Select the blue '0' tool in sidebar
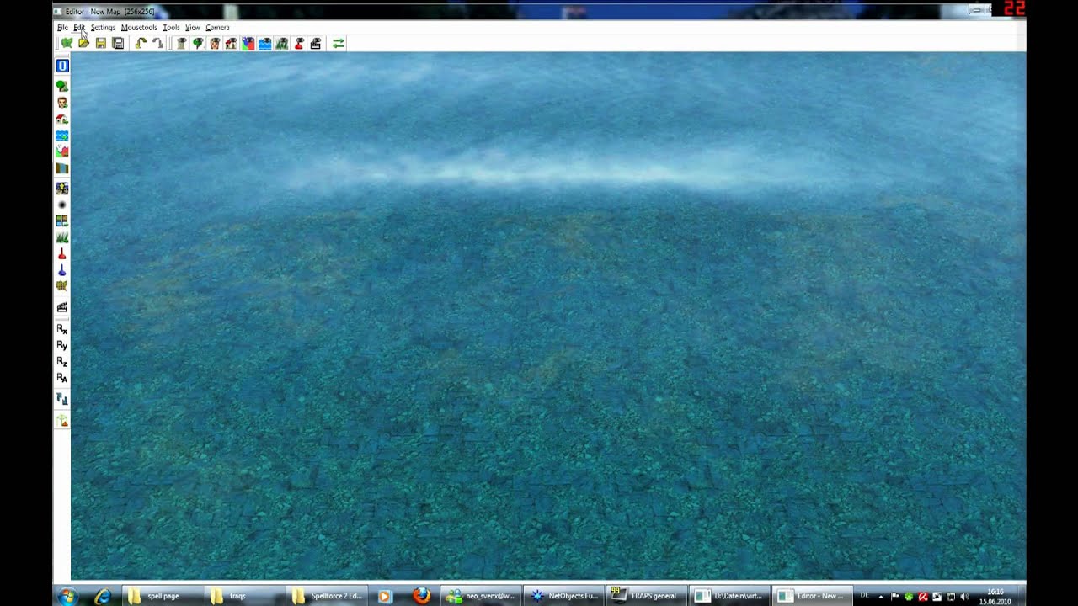Screen dimensions: 1078x606 [x=62, y=66]
